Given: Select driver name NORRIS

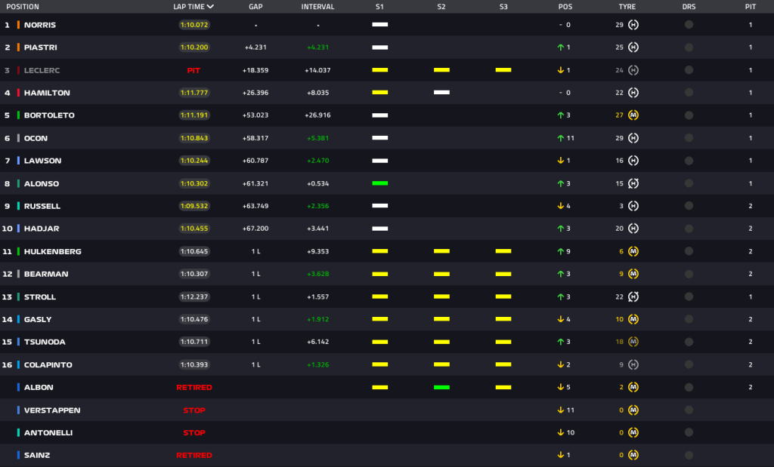Looking at the screenshot, I should pyautogui.click(x=40, y=25).
